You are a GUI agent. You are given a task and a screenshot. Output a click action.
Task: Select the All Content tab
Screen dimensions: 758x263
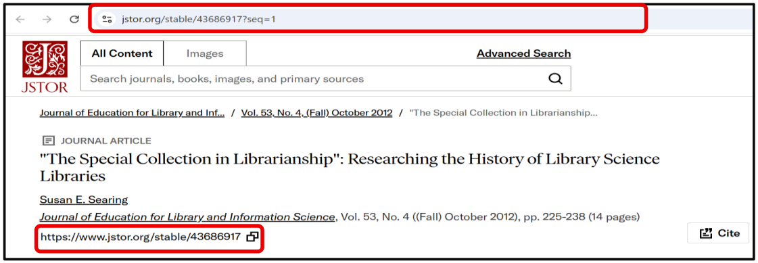click(122, 53)
